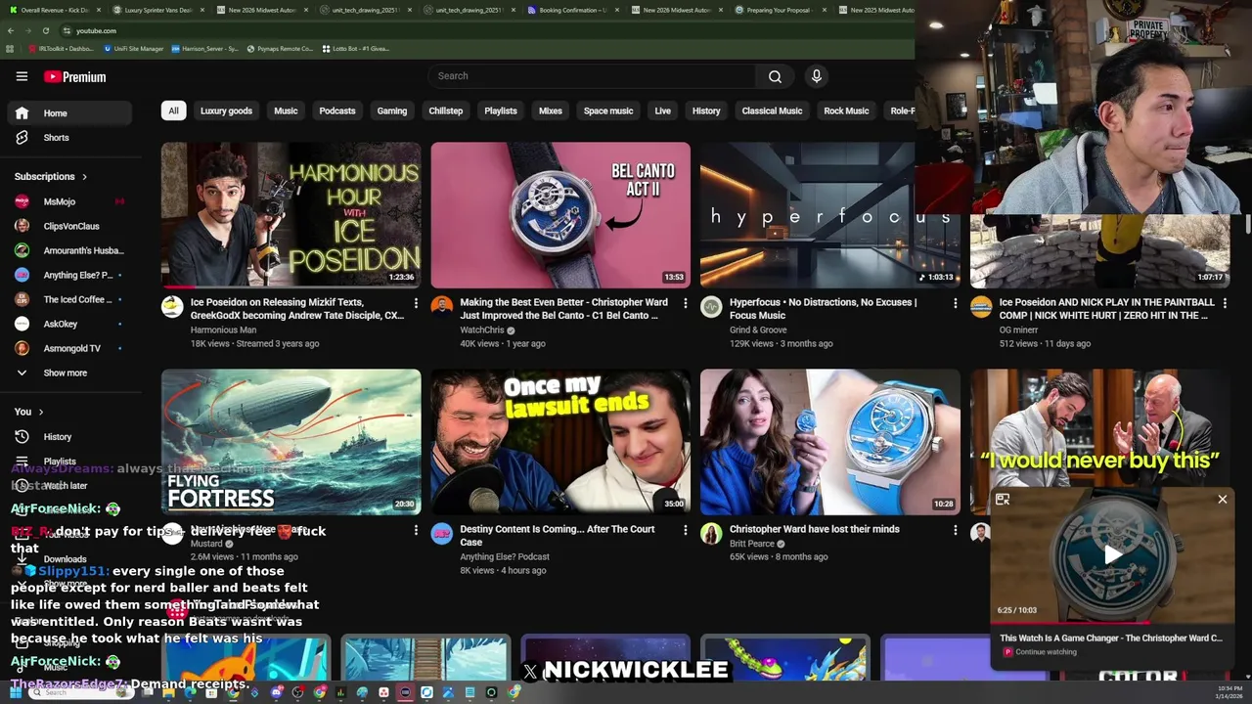Play the miniplayer video
1252x704 pixels.
pos(1113,554)
